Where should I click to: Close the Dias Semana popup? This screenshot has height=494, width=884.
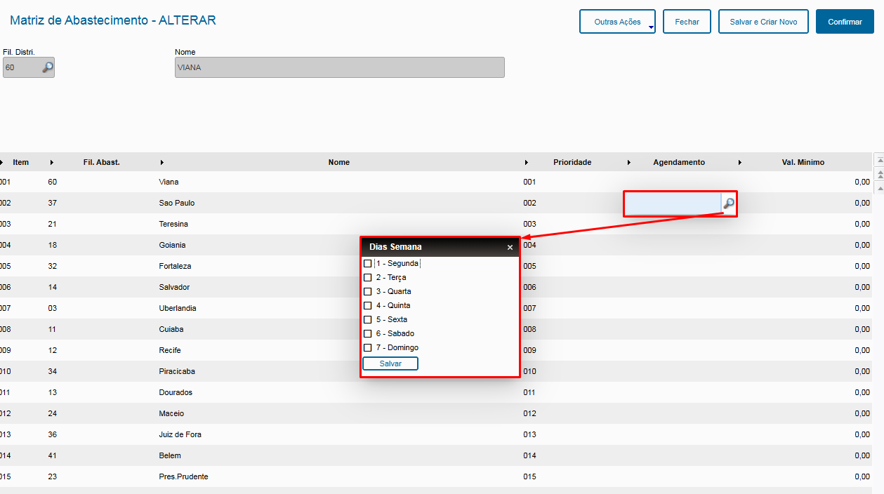[510, 247]
